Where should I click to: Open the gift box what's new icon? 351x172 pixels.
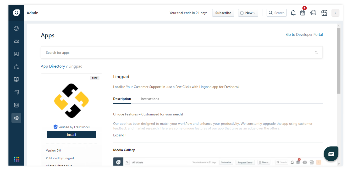[303, 13]
